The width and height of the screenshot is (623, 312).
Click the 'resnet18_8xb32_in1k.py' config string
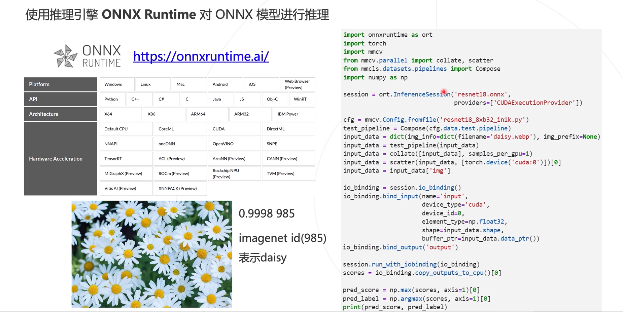pyautogui.click(x=483, y=120)
